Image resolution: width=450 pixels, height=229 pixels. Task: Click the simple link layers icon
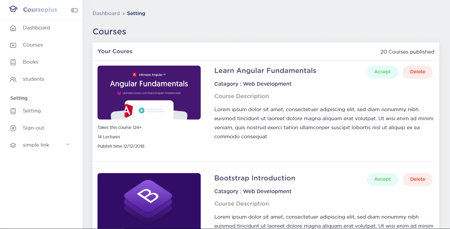coord(13,145)
